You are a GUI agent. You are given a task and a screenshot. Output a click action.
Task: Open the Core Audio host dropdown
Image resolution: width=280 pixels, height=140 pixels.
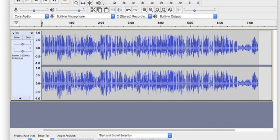[31, 16]
